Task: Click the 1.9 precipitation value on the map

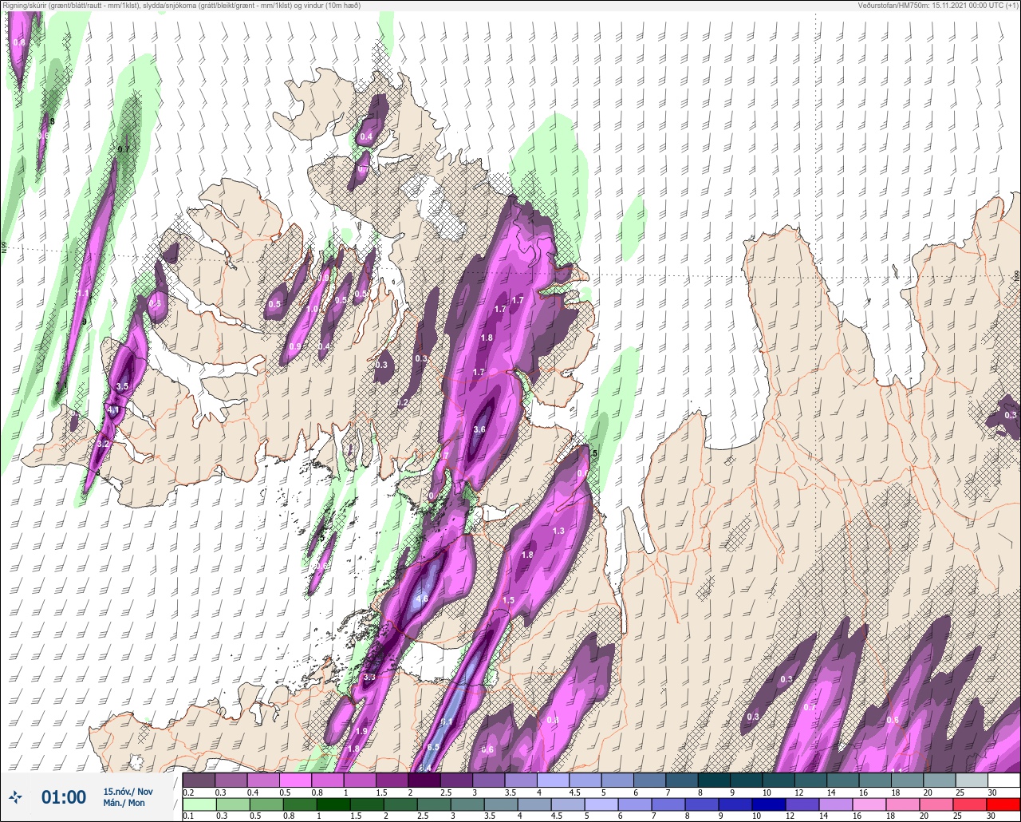Action: pos(361,731)
